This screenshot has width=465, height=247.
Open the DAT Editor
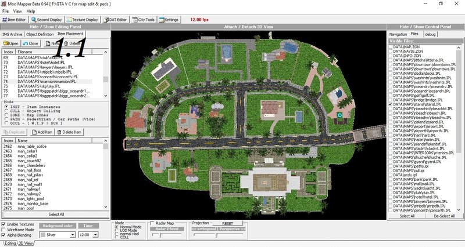(115, 20)
